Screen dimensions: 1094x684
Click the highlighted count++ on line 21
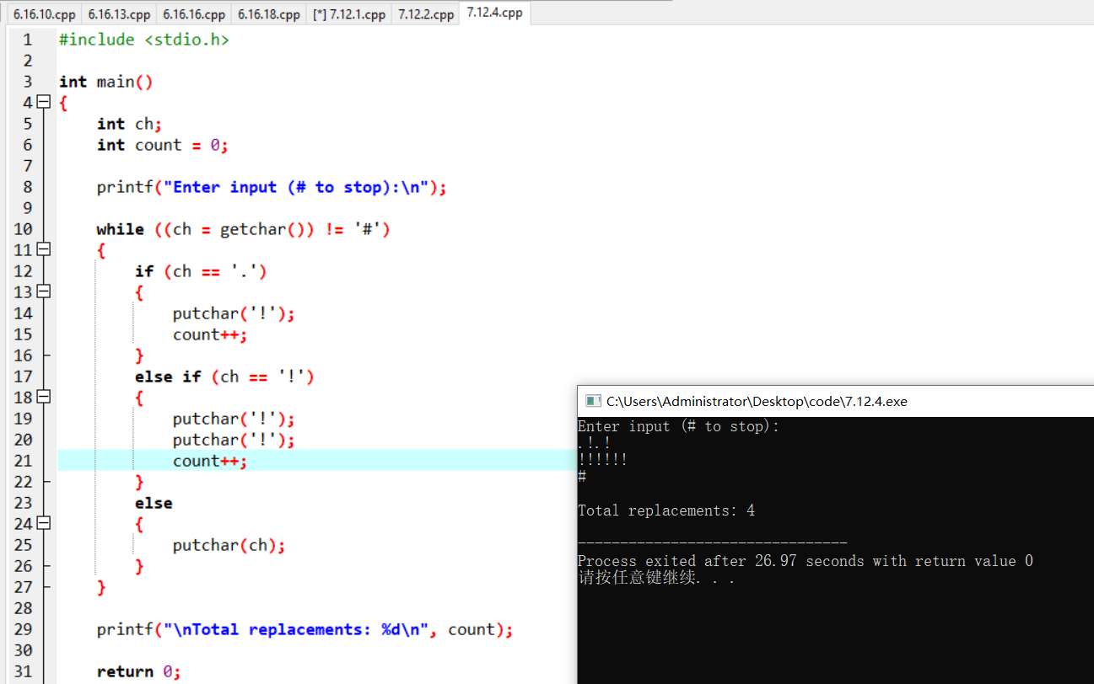[x=210, y=461]
